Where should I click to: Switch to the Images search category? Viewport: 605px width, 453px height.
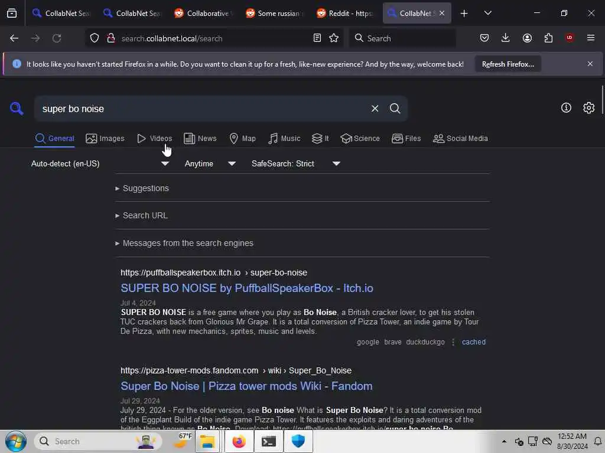pos(105,138)
